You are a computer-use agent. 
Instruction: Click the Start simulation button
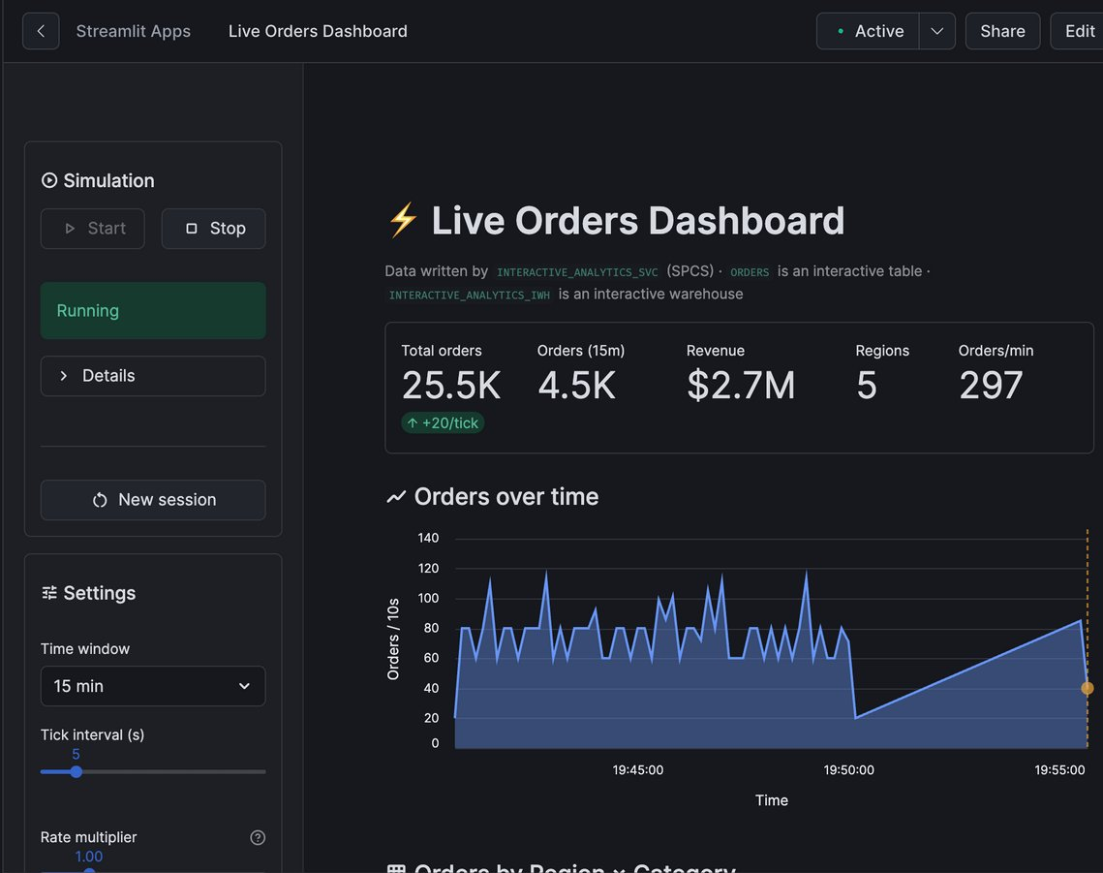tap(93, 228)
